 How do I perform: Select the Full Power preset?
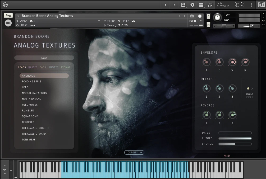pos(30,105)
